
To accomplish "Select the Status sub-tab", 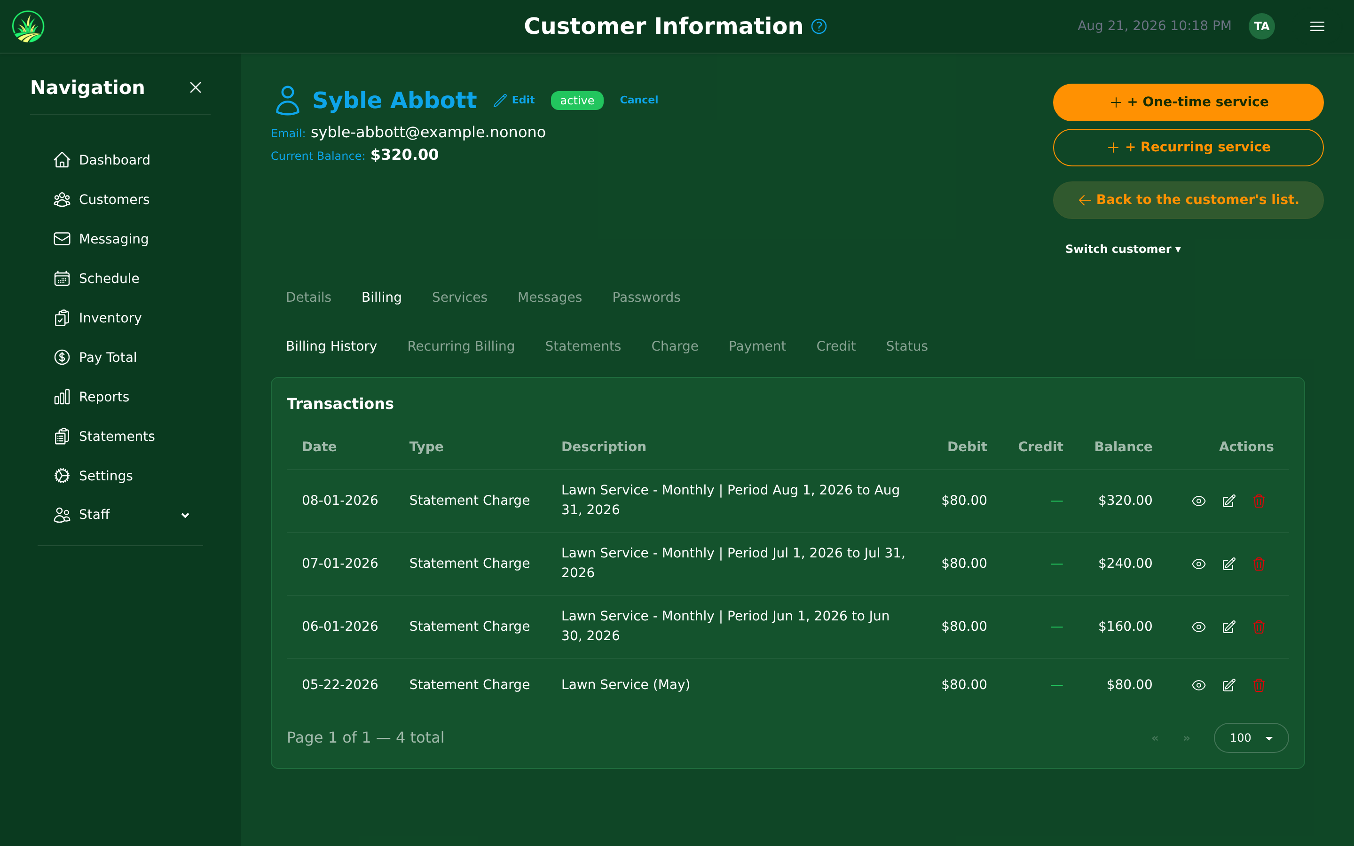I will 906,346.
